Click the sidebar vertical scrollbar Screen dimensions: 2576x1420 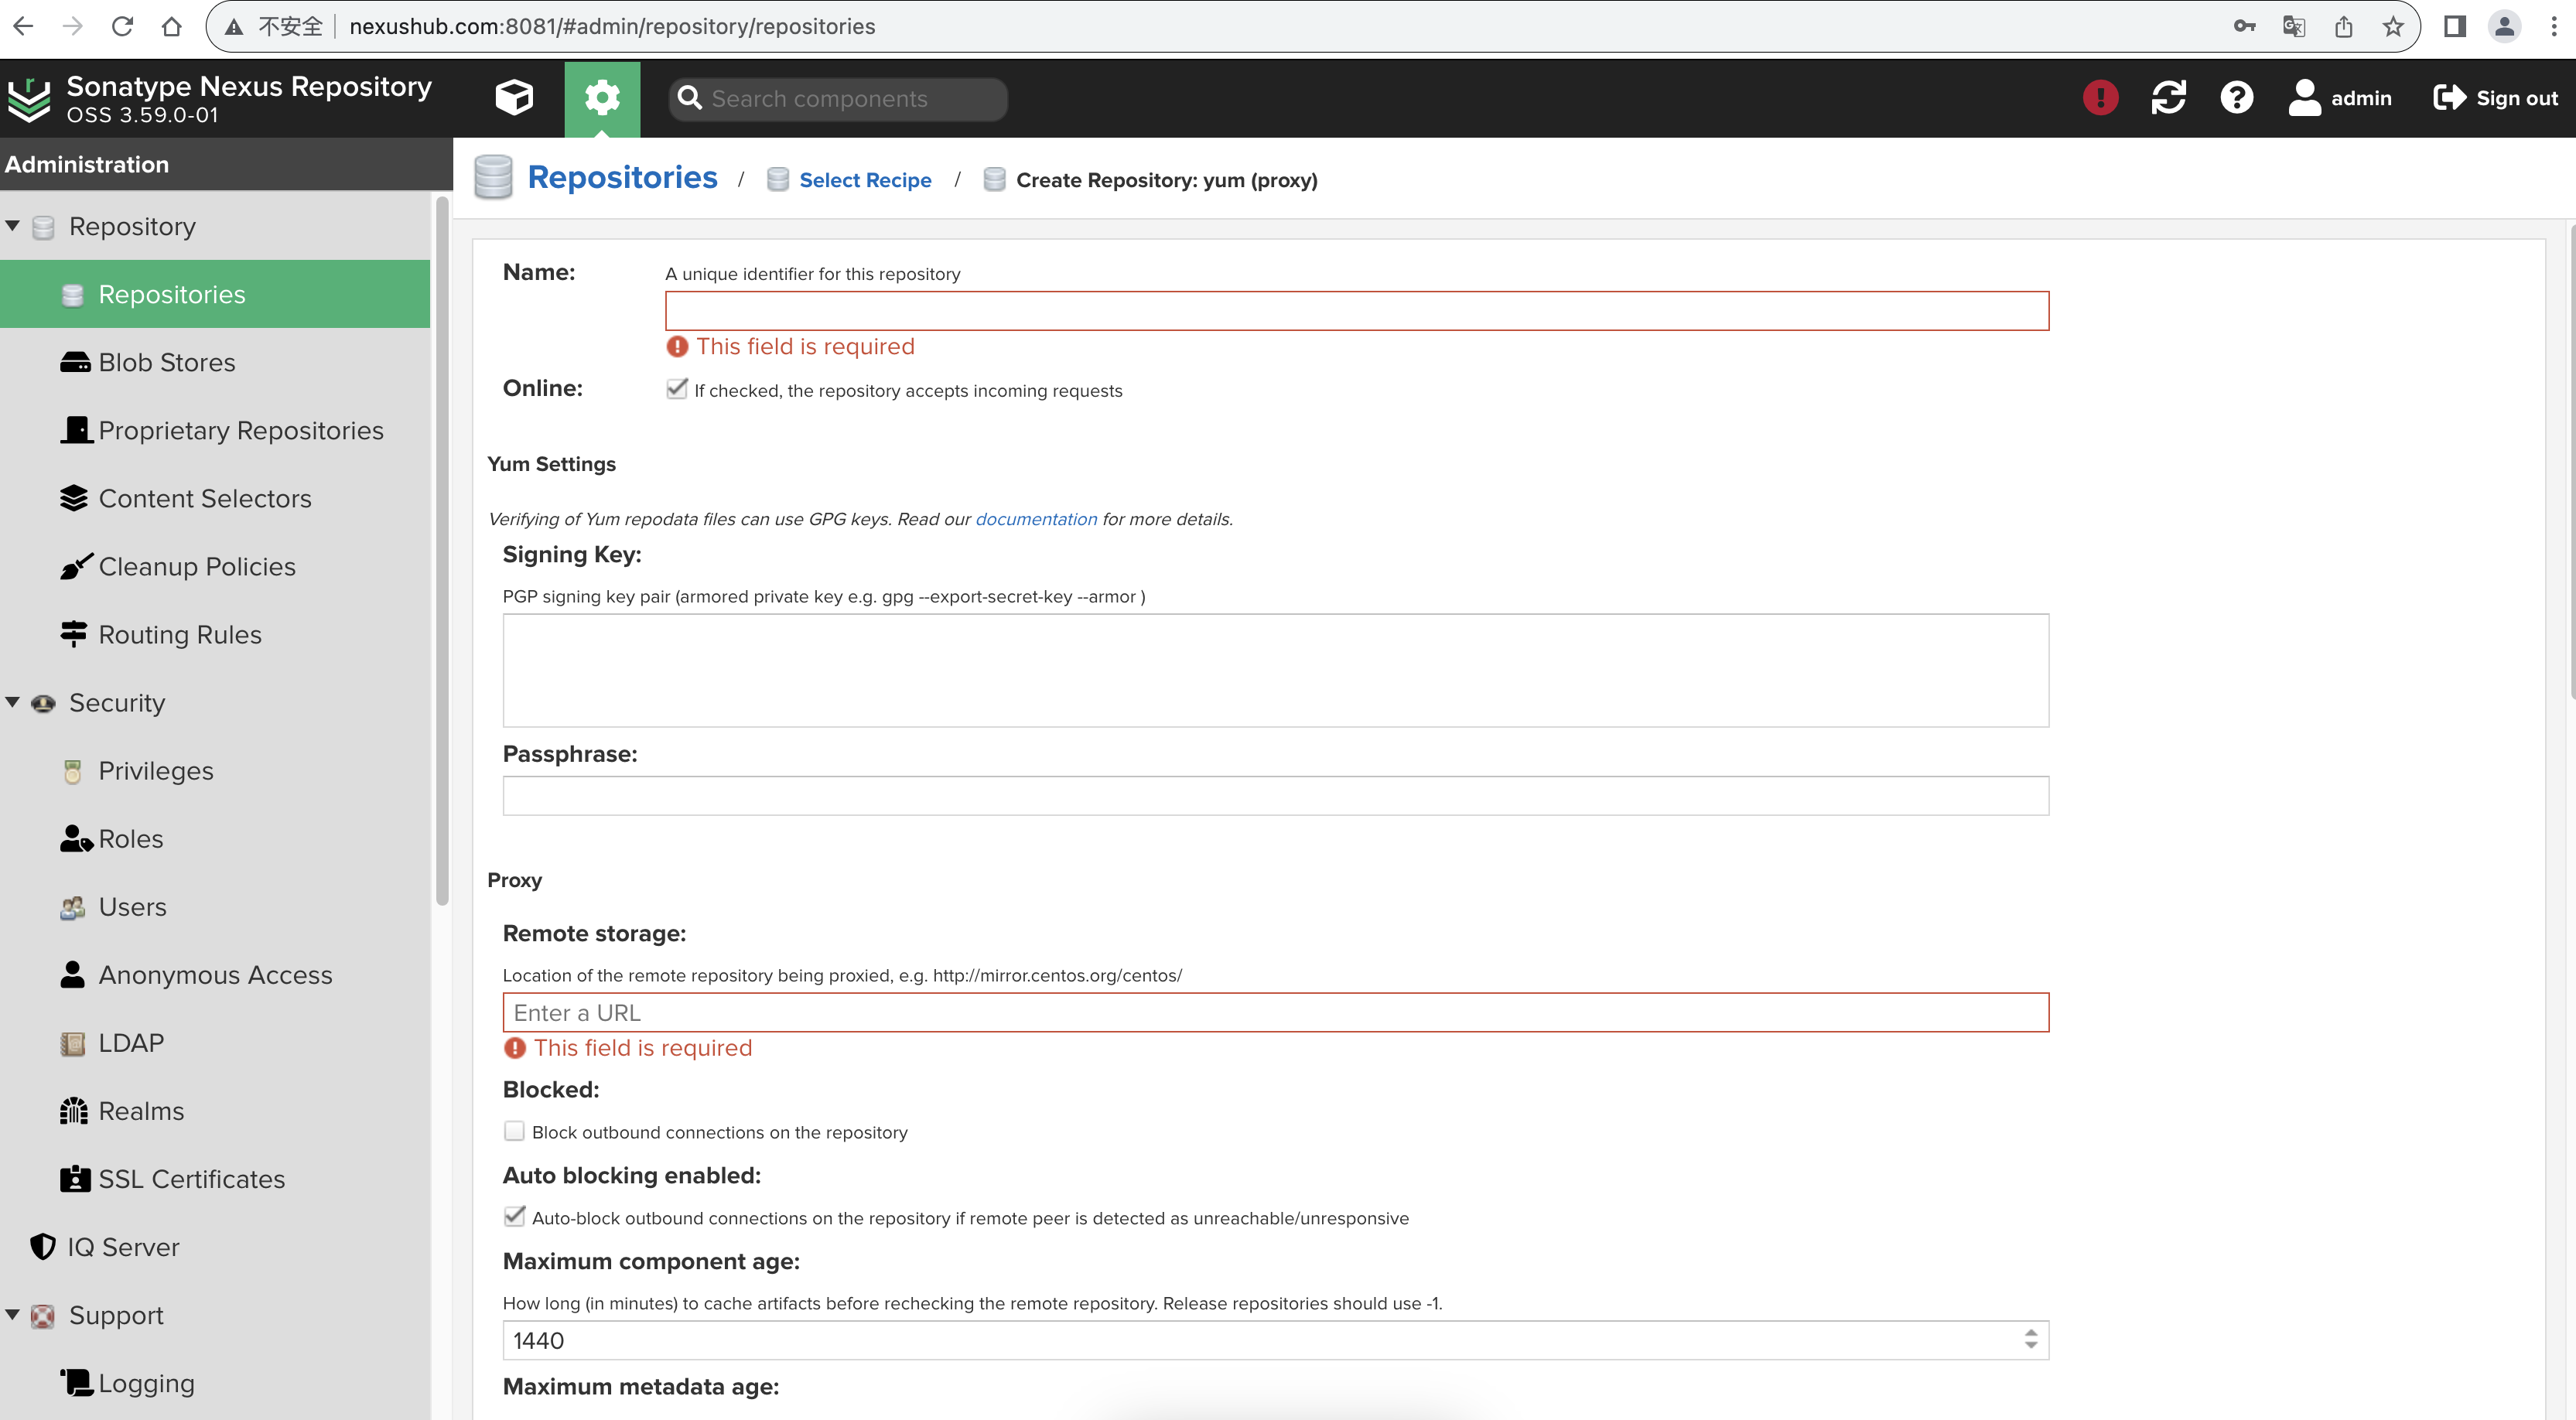click(x=442, y=550)
